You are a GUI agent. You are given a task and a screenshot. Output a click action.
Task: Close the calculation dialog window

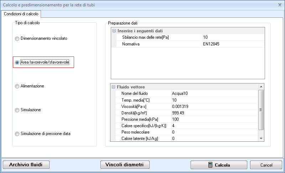pyautogui.click(x=279, y=5)
